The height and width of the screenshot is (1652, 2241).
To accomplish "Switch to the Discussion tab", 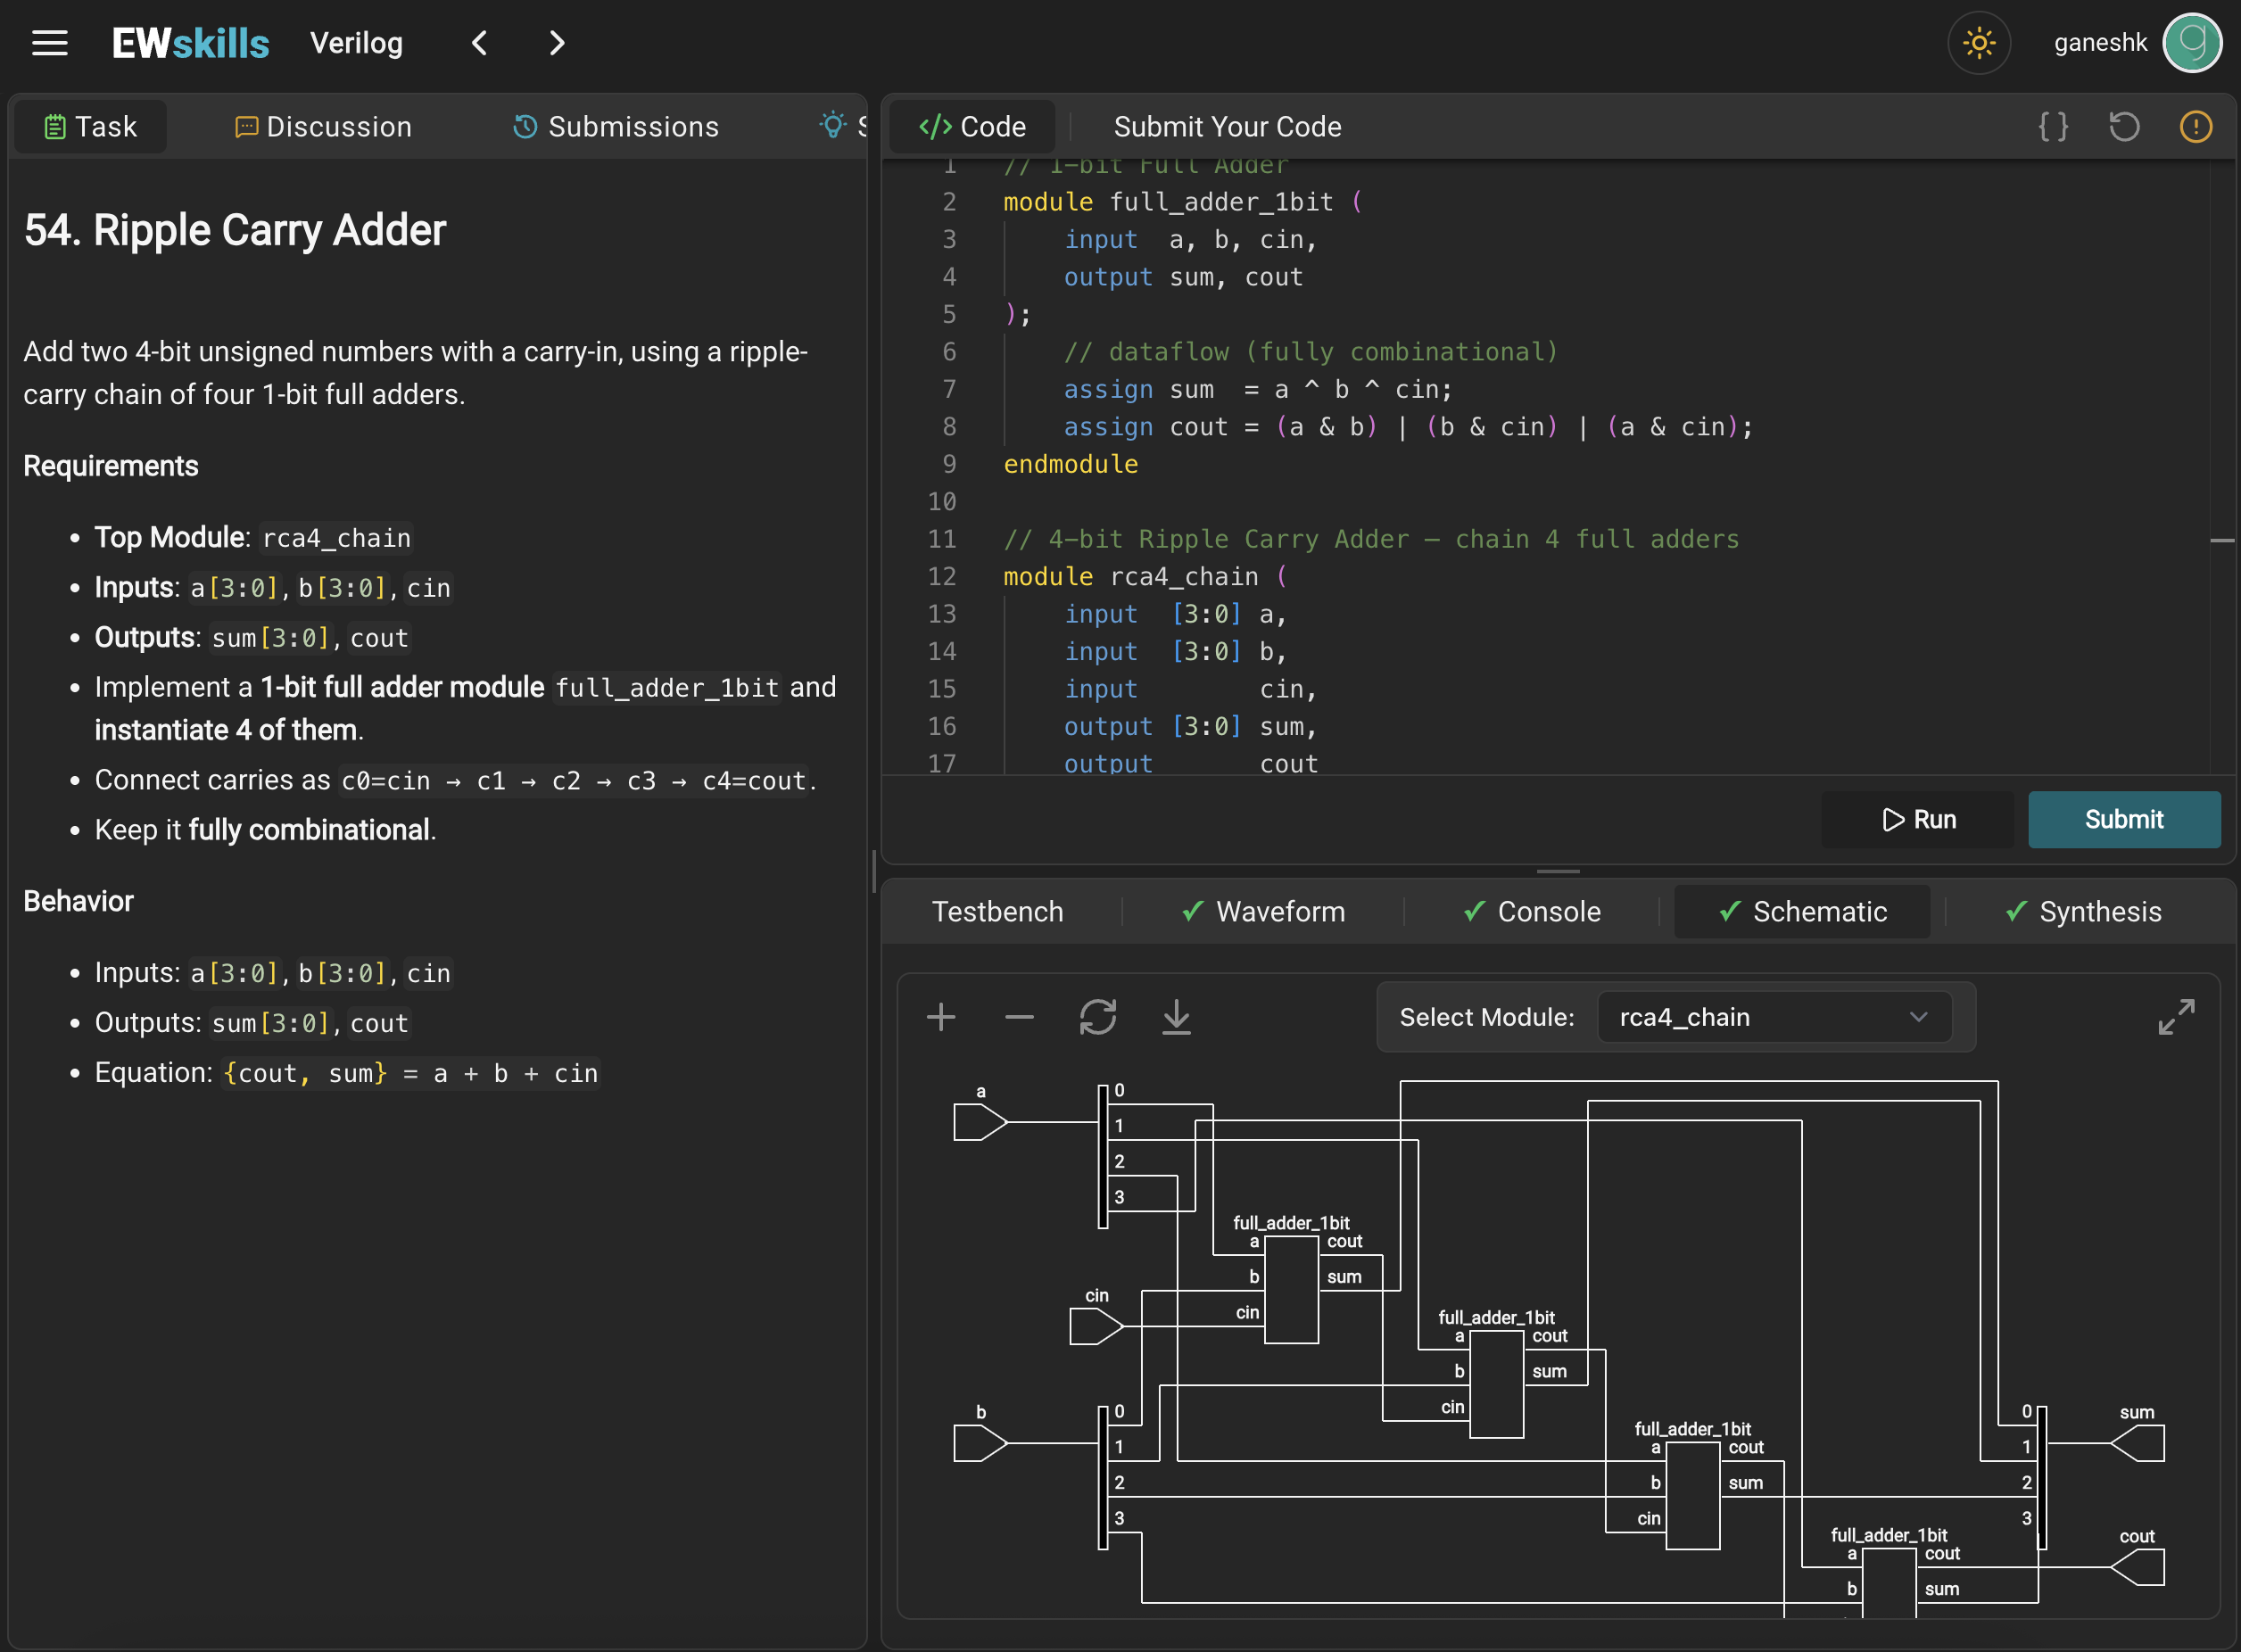I will [323, 127].
